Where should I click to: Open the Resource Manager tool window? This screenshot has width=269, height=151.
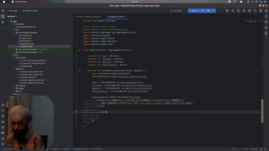point(3,22)
